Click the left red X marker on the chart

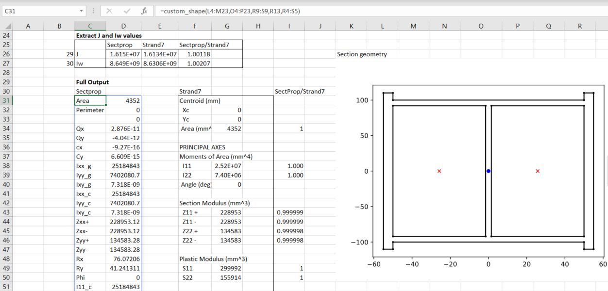[x=439, y=171]
